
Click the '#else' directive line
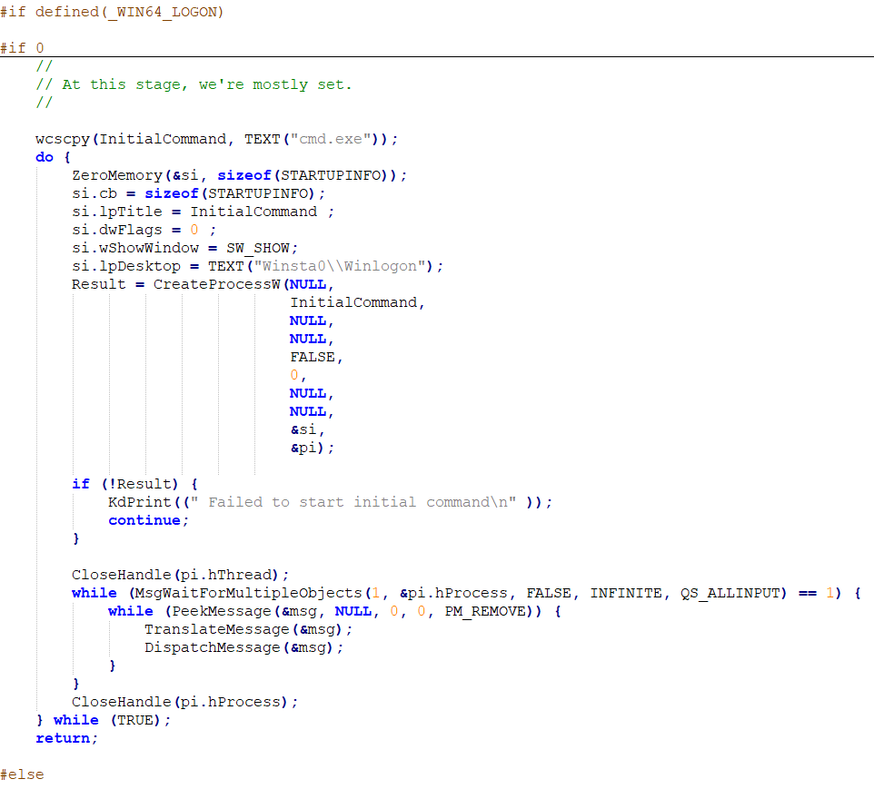coord(22,774)
